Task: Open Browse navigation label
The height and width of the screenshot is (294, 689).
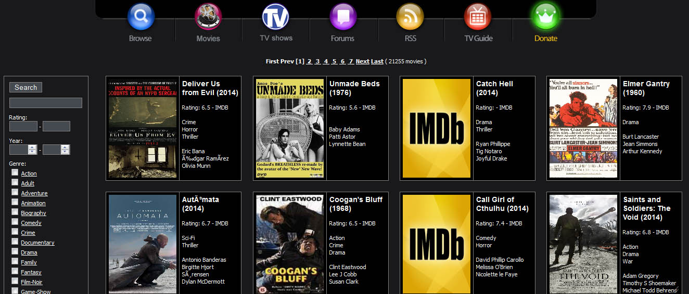Action: tap(141, 38)
